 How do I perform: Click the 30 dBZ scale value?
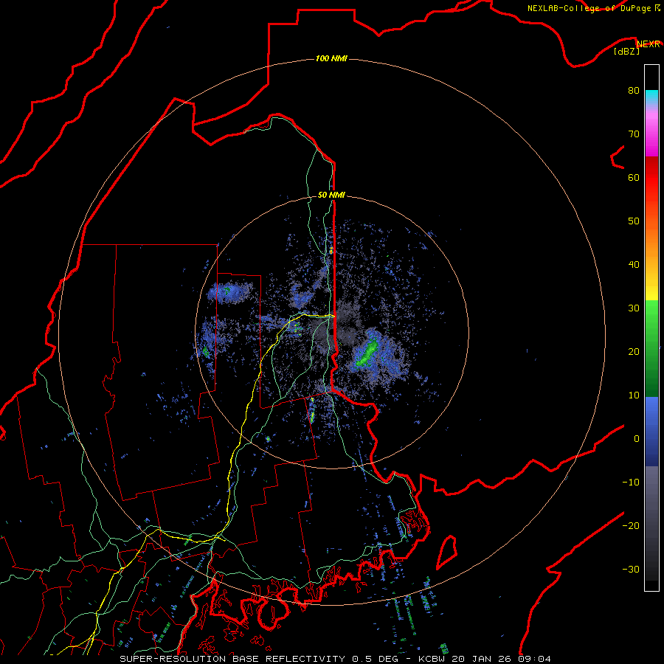pos(634,308)
